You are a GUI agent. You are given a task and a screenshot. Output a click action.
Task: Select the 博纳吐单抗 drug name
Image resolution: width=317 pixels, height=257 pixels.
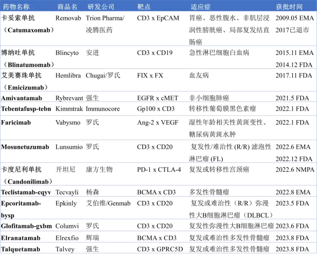(x=18, y=53)
